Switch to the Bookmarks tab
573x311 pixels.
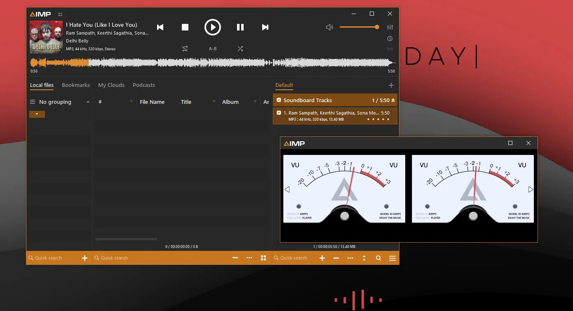pos(76,85)
